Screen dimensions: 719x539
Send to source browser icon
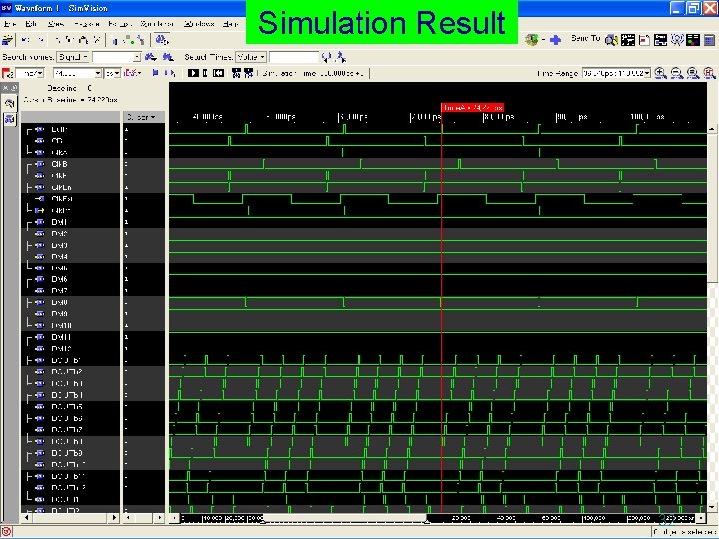point(644,40)
